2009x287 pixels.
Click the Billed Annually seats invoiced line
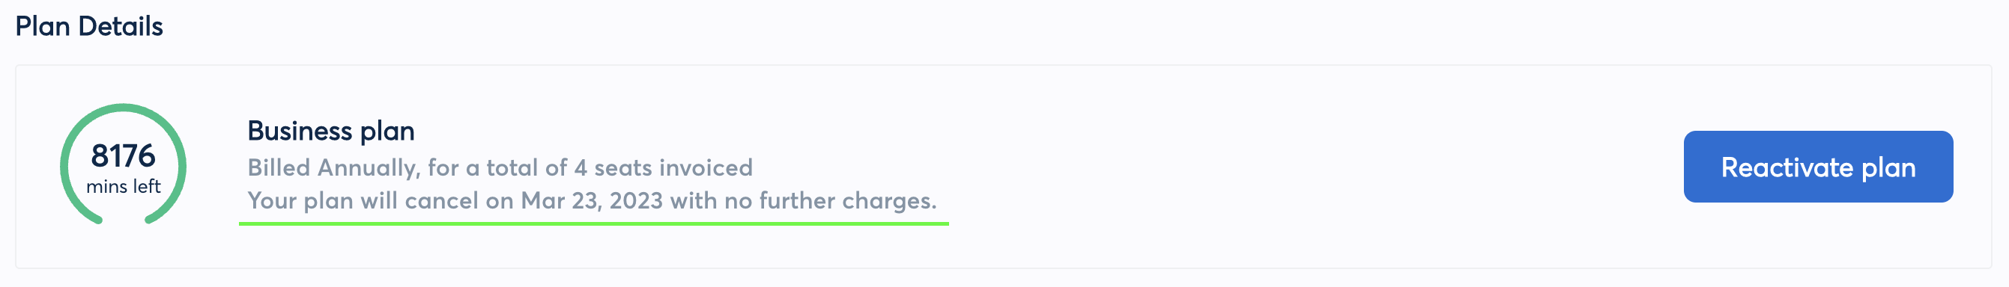(500, 167)
